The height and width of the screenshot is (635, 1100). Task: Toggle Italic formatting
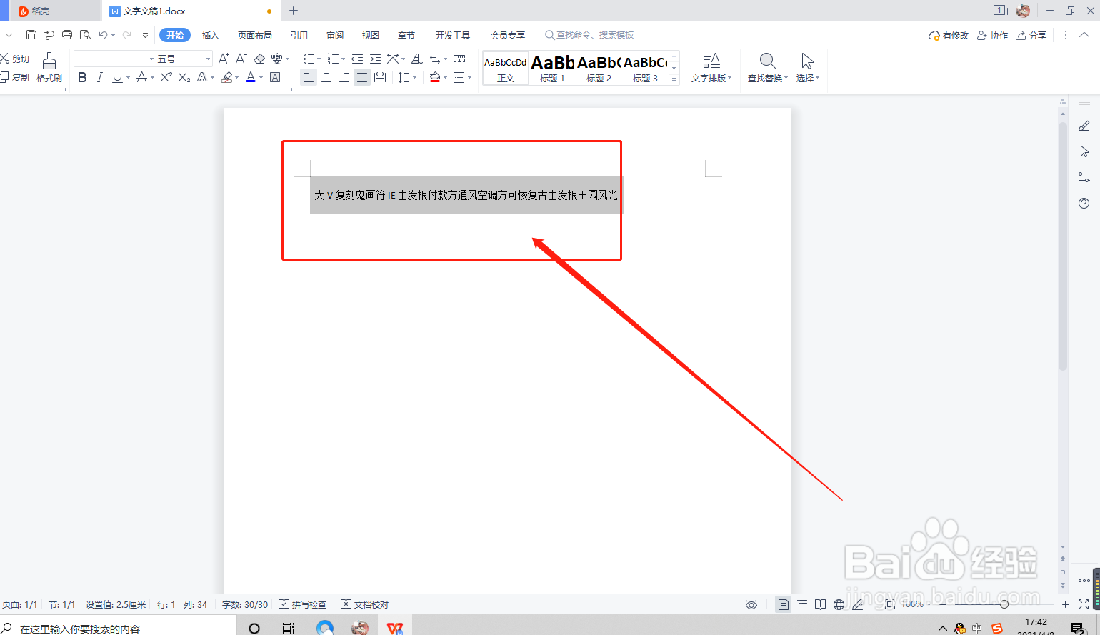100,77
